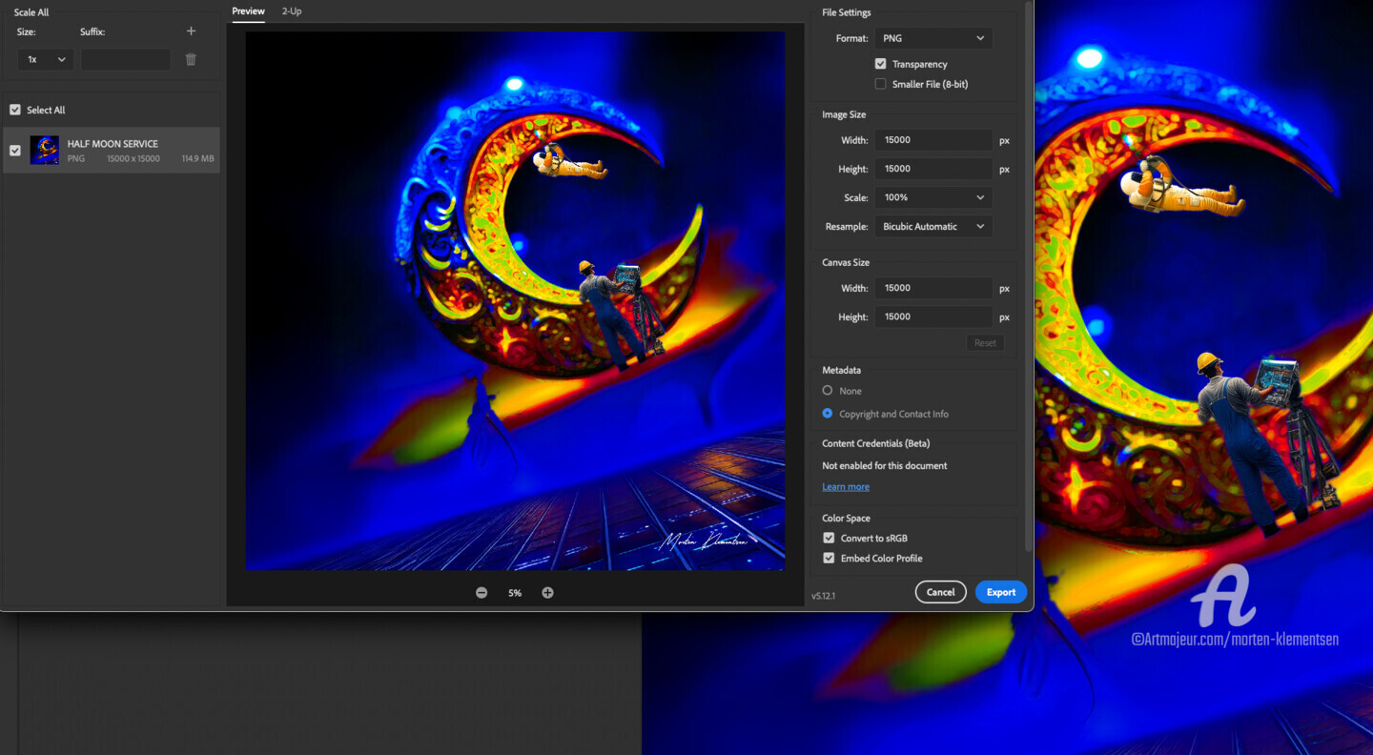Edit the Canvas Size Height field

click(933, 316)
